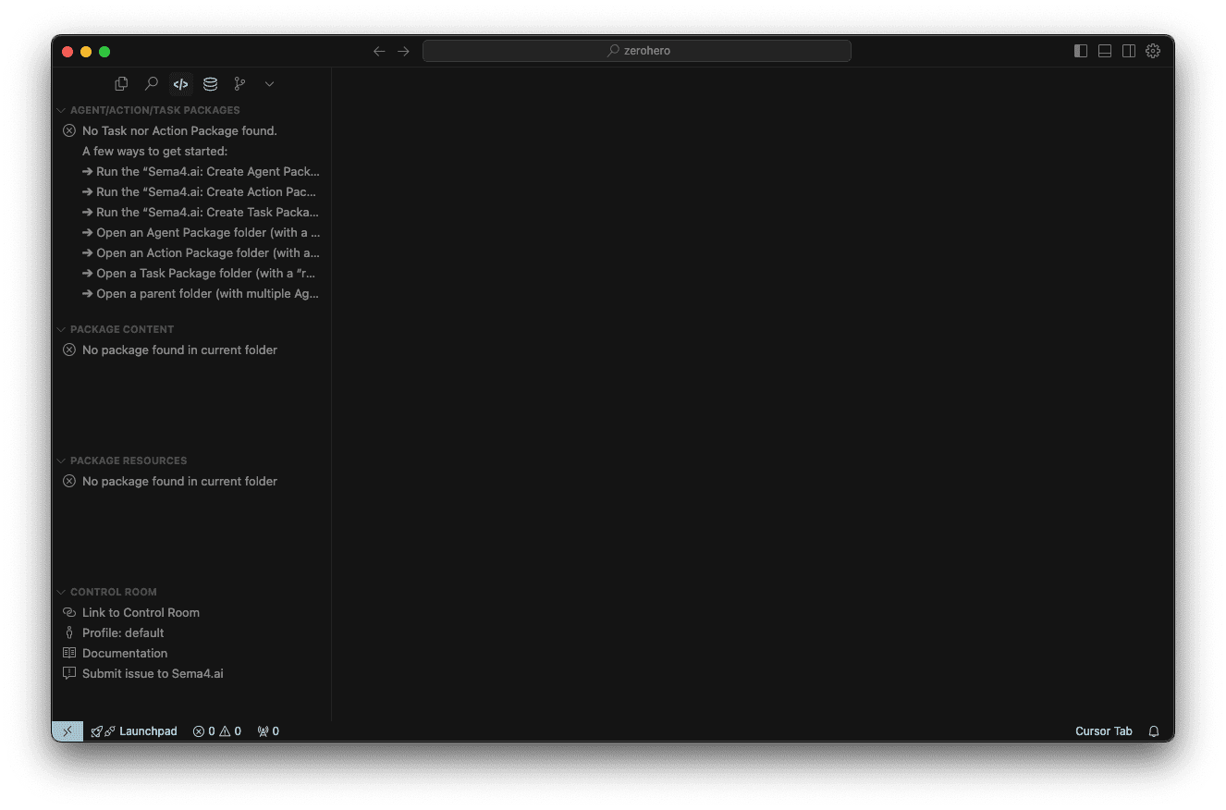Toggle the primary sidebar visibility
Image resolution: width=1226 pixels, height=810 pixels.
tap(1080, 51)
